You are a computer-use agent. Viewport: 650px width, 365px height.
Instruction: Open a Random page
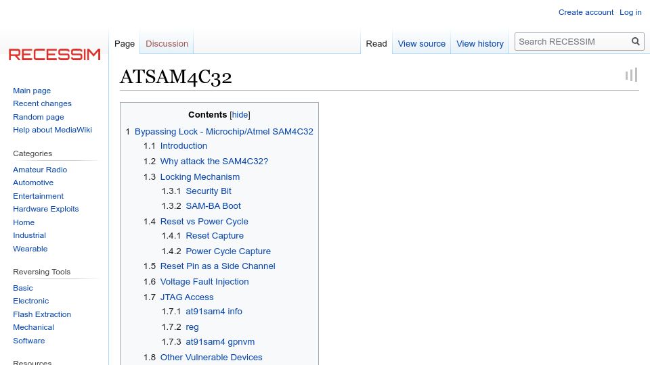coord(39,117)
